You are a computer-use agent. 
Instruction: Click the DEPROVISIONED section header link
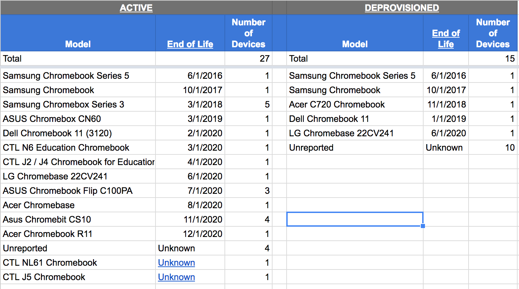click(402, 8)
